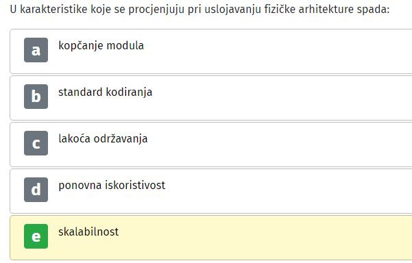Choose answer text 'ponovna iskoristivost'
This screenshot has height=263, width=412.
[112, 186]
